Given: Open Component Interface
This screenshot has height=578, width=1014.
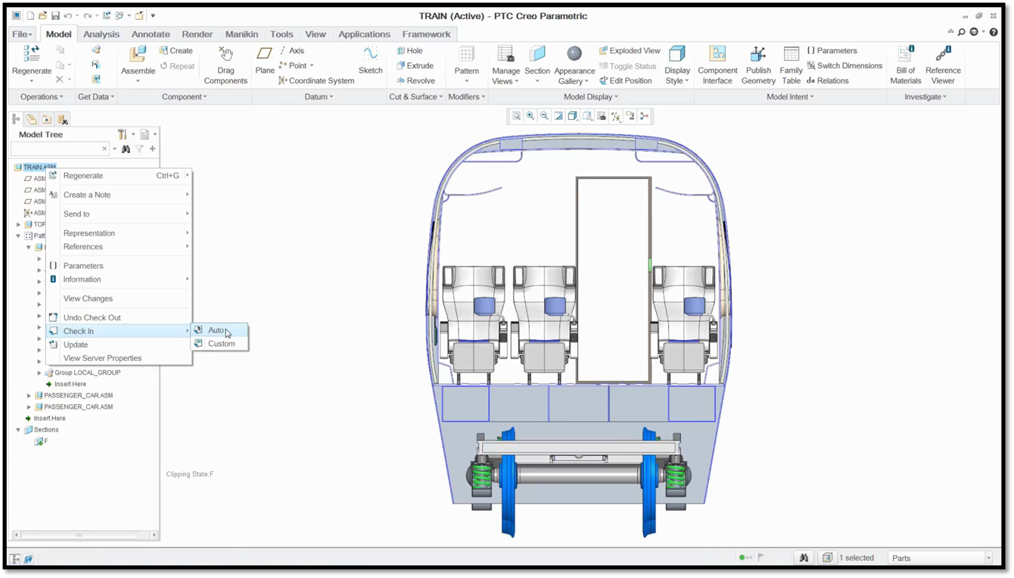Looking at the screenshot, I should [x=718, y=65].
